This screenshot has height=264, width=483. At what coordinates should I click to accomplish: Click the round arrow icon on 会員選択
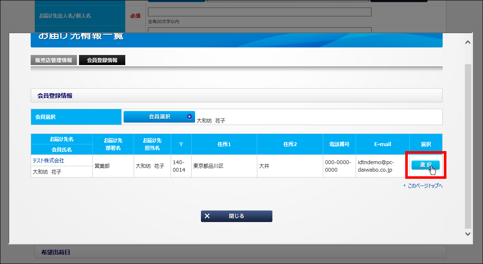189,117
